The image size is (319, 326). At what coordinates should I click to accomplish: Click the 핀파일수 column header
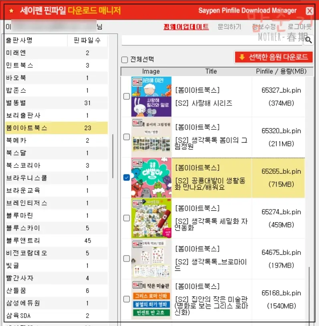tap(87, 40)
